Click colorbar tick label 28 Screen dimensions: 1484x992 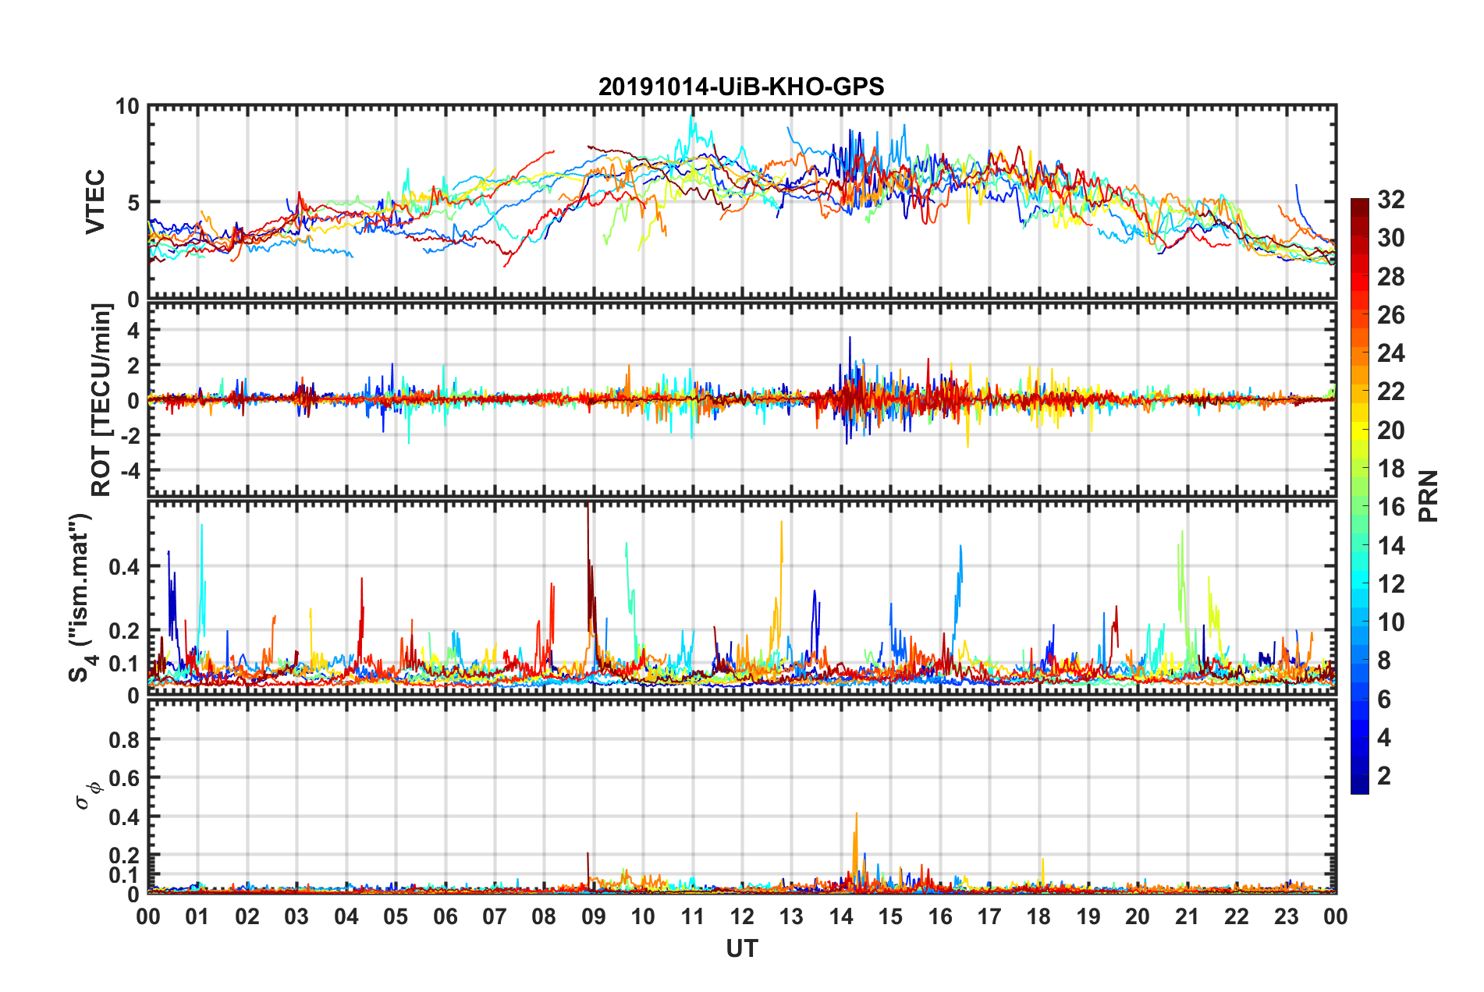[x=1390, y=277]
